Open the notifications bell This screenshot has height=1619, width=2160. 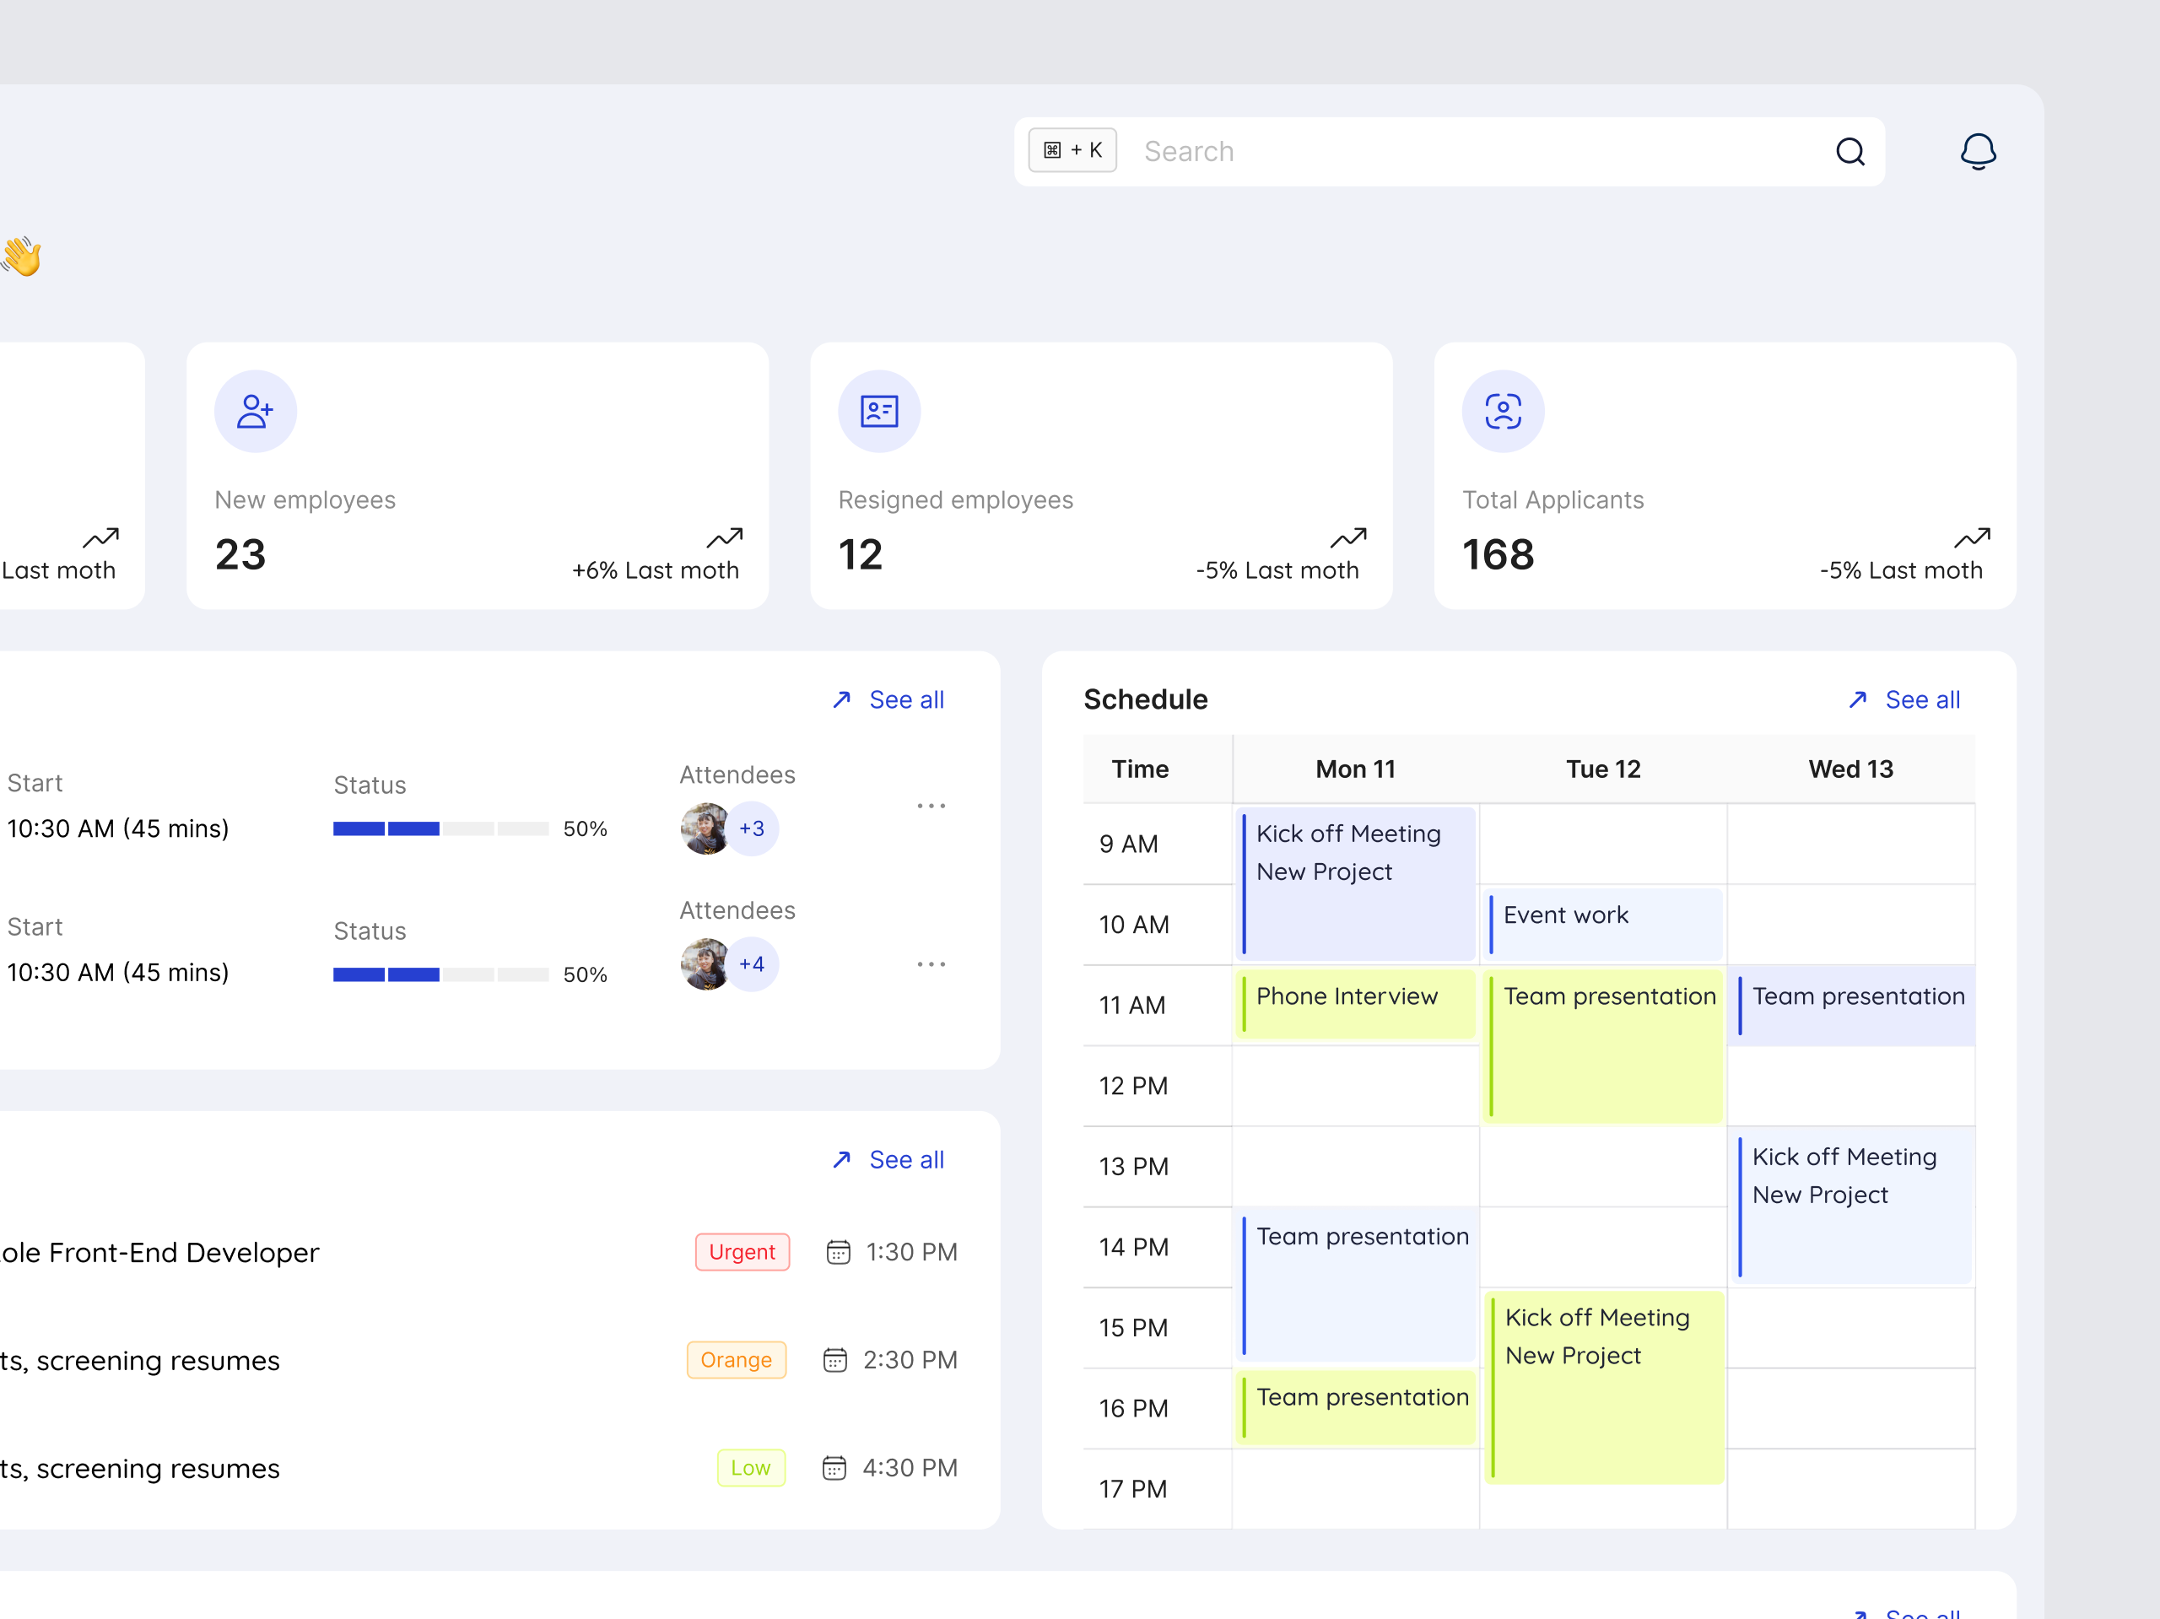coord(1979,151)
